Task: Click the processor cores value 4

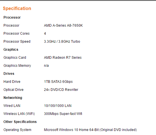Action: (45, 34)
